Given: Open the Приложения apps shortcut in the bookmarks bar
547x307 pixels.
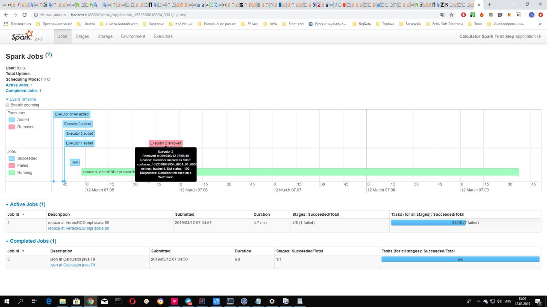Looking at the screenshot, I should tap(18, 24).
